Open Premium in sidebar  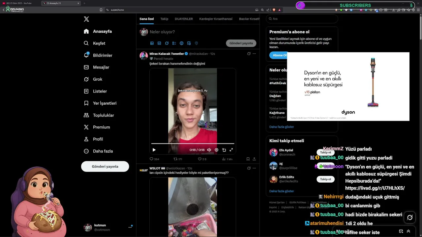pos(97,127)
